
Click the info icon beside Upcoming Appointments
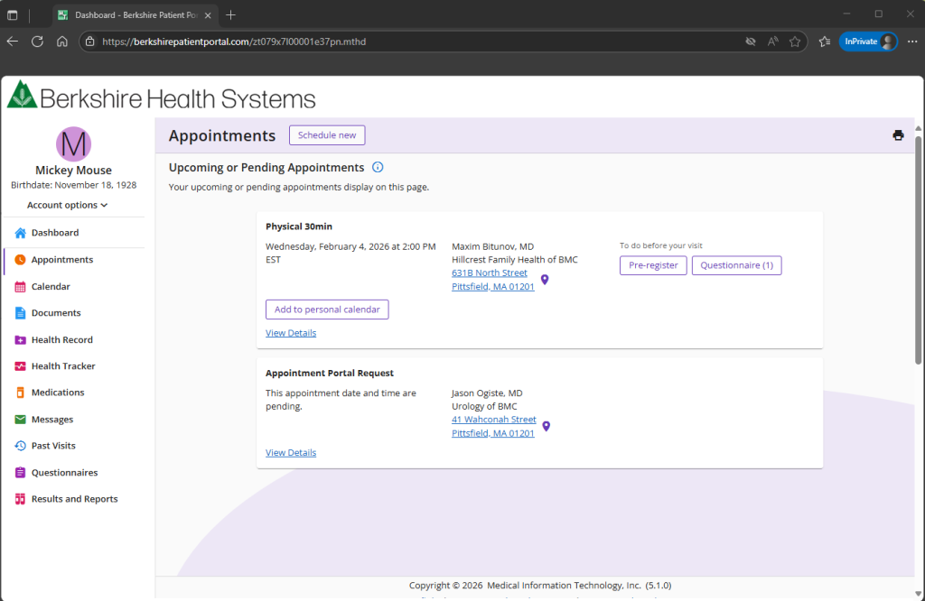point(378,168)
